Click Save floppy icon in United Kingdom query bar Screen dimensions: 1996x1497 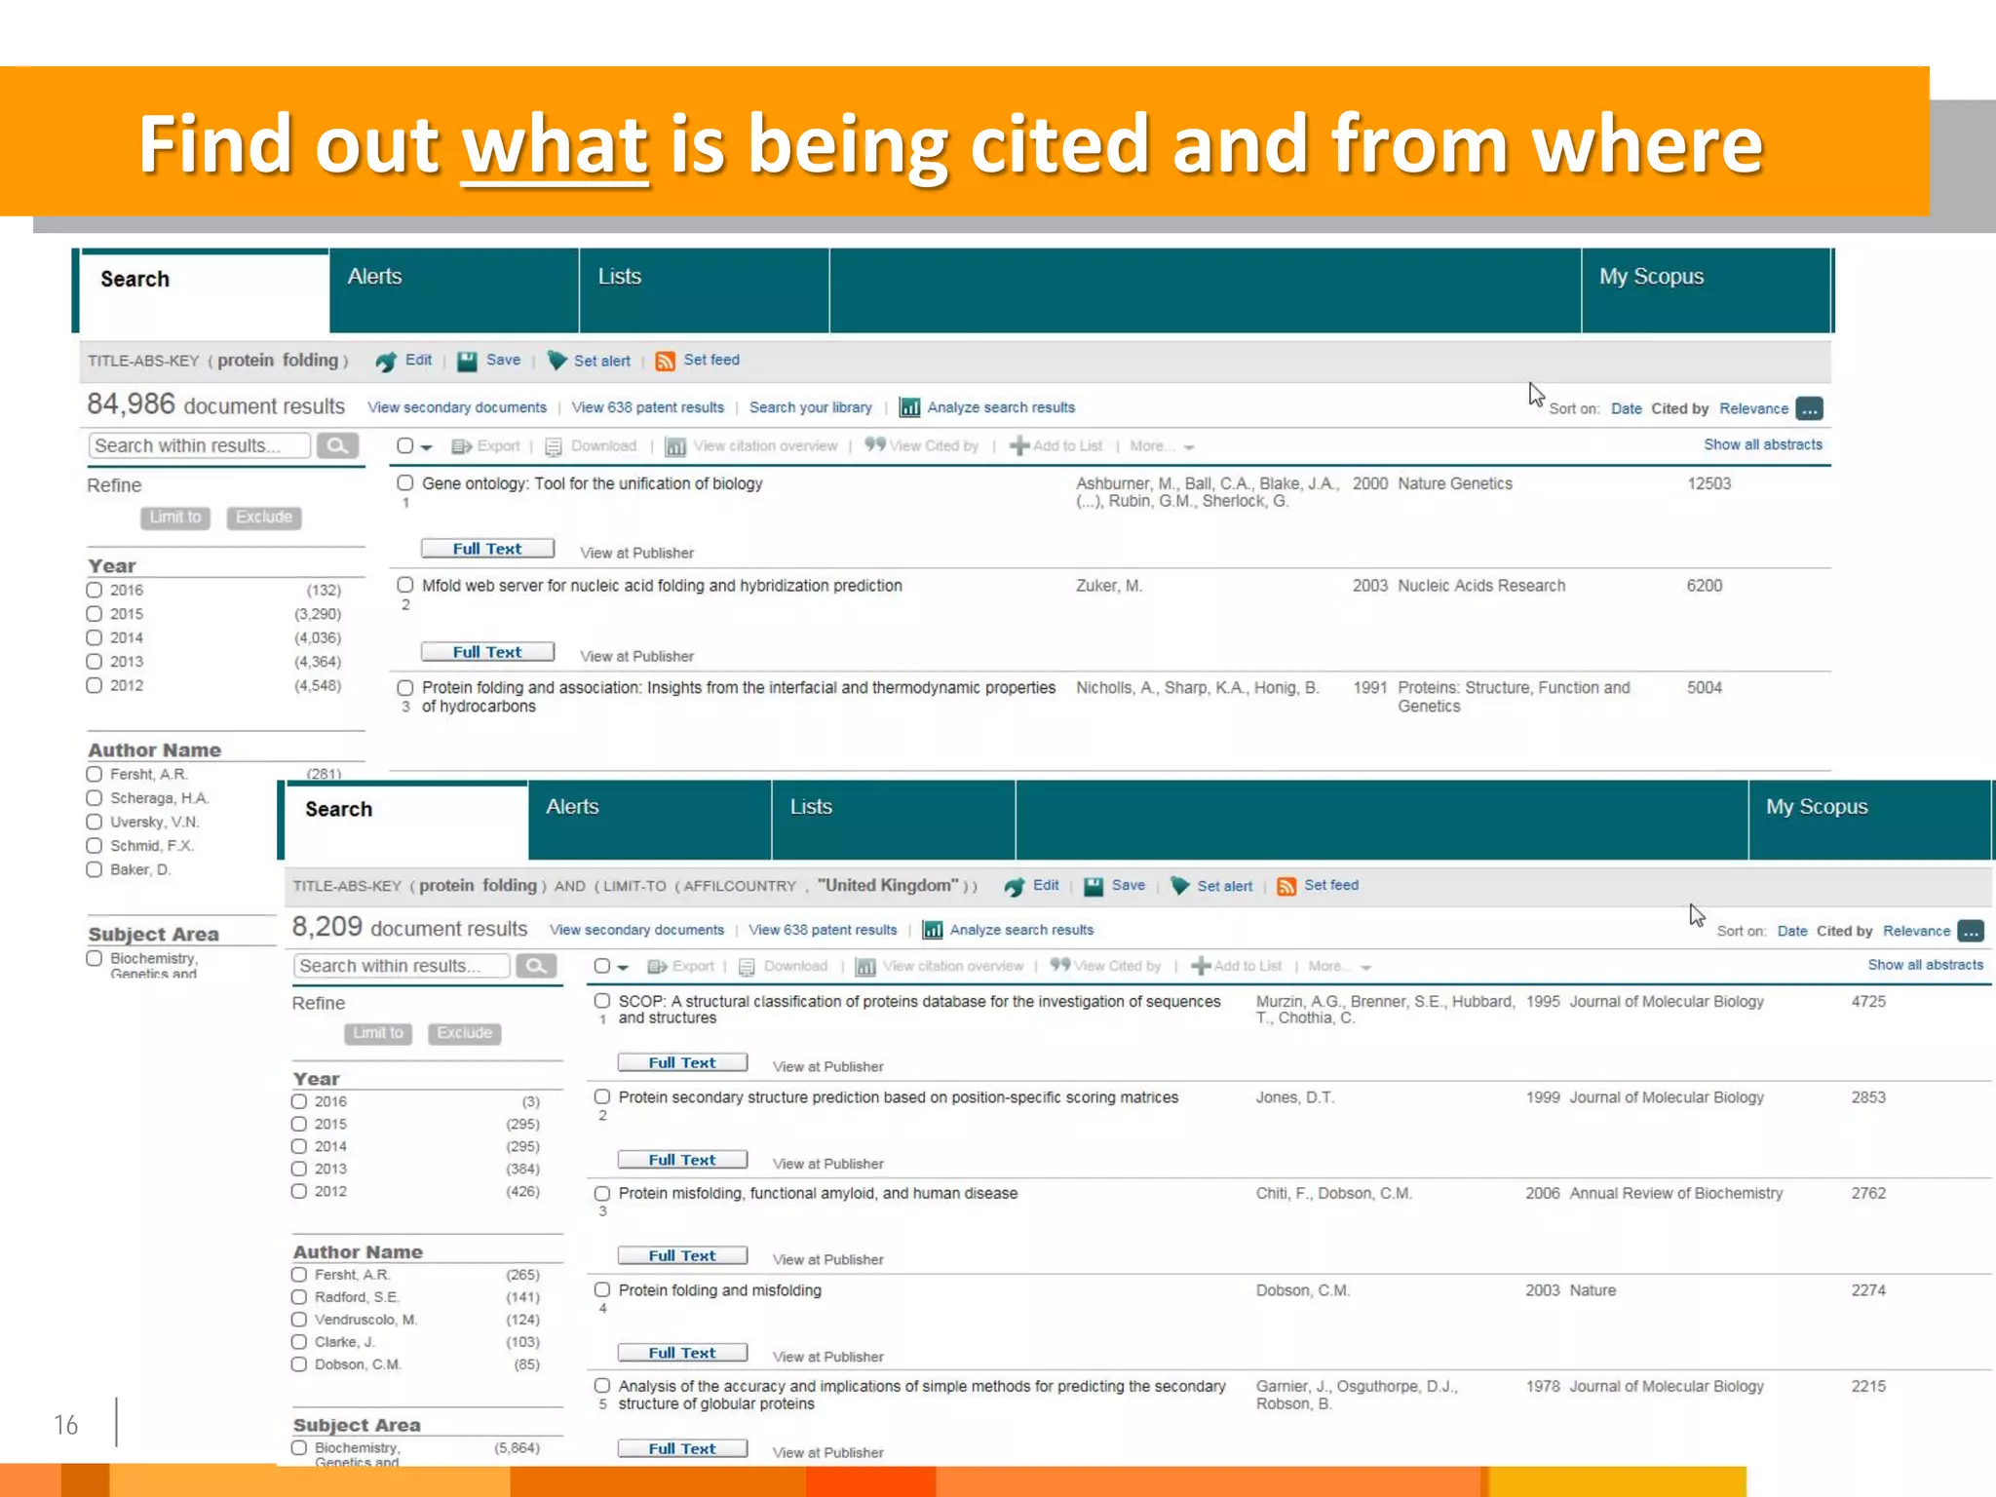(x=1094, y=886)
